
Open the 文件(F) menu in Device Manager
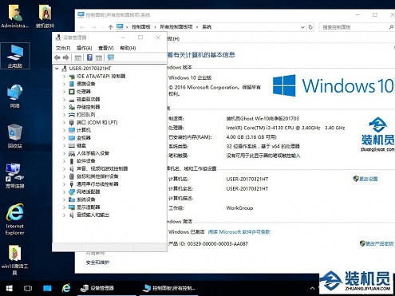pyautogui.click(x=63, y=48)
